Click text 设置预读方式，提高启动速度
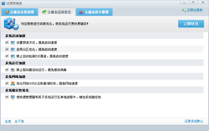Image resolution: width=209 pixels, height=131 pixels. (37, 43)
